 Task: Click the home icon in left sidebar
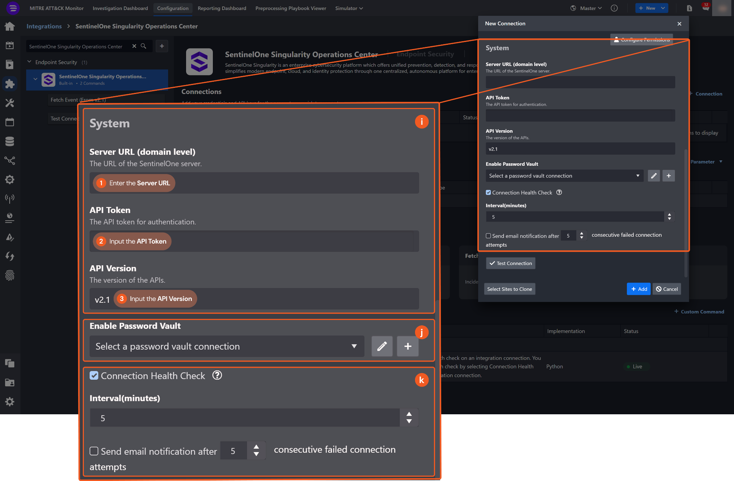(x=10, y=26)
